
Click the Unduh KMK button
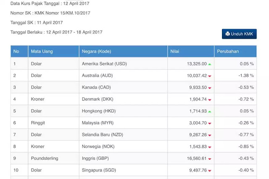pyautogui.click(x=239, y=34)
